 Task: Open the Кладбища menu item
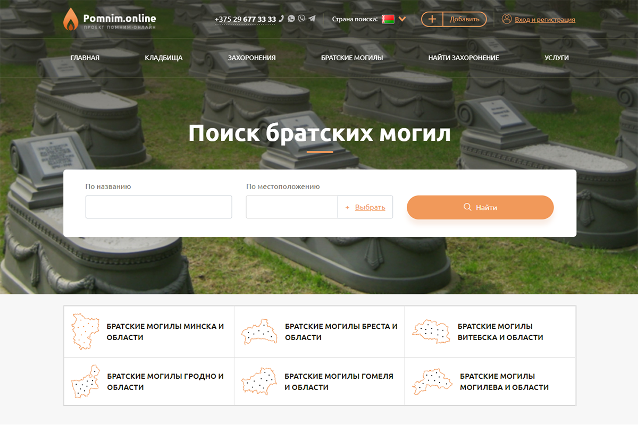click(x=164, y=58)
